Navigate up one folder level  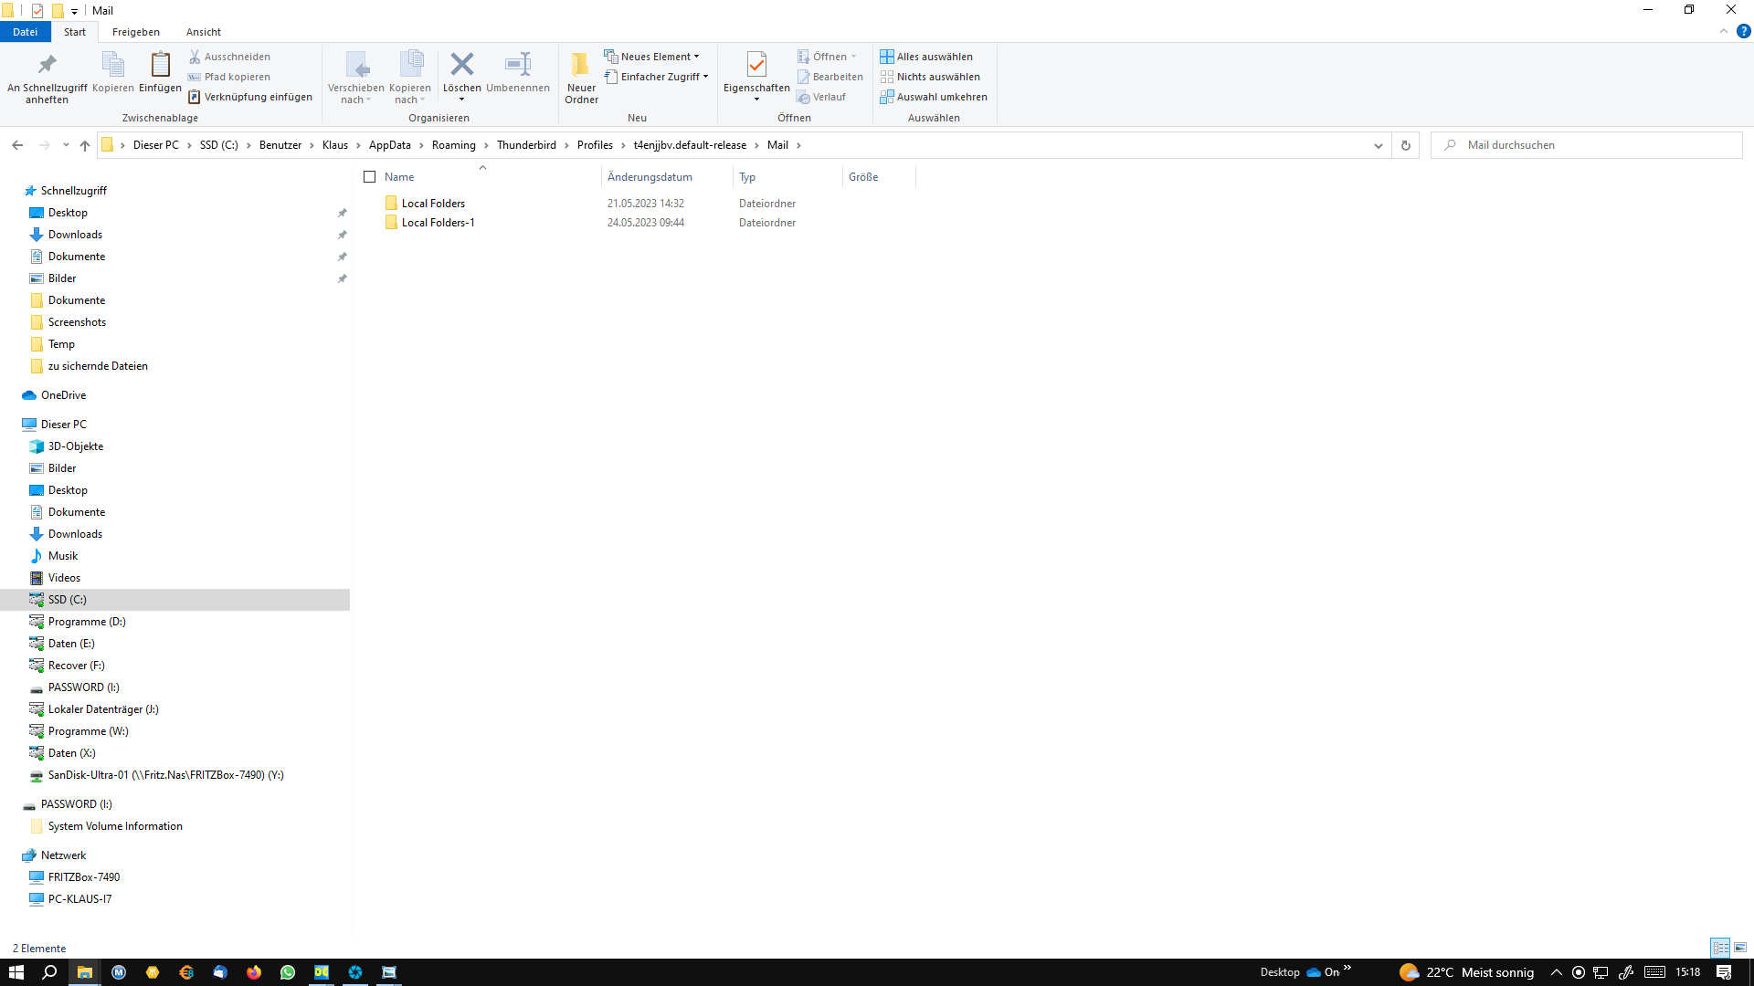tap(85, 145)
